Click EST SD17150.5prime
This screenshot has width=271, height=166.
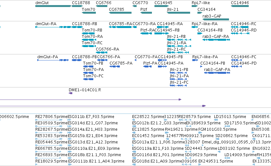click(240, 123)
